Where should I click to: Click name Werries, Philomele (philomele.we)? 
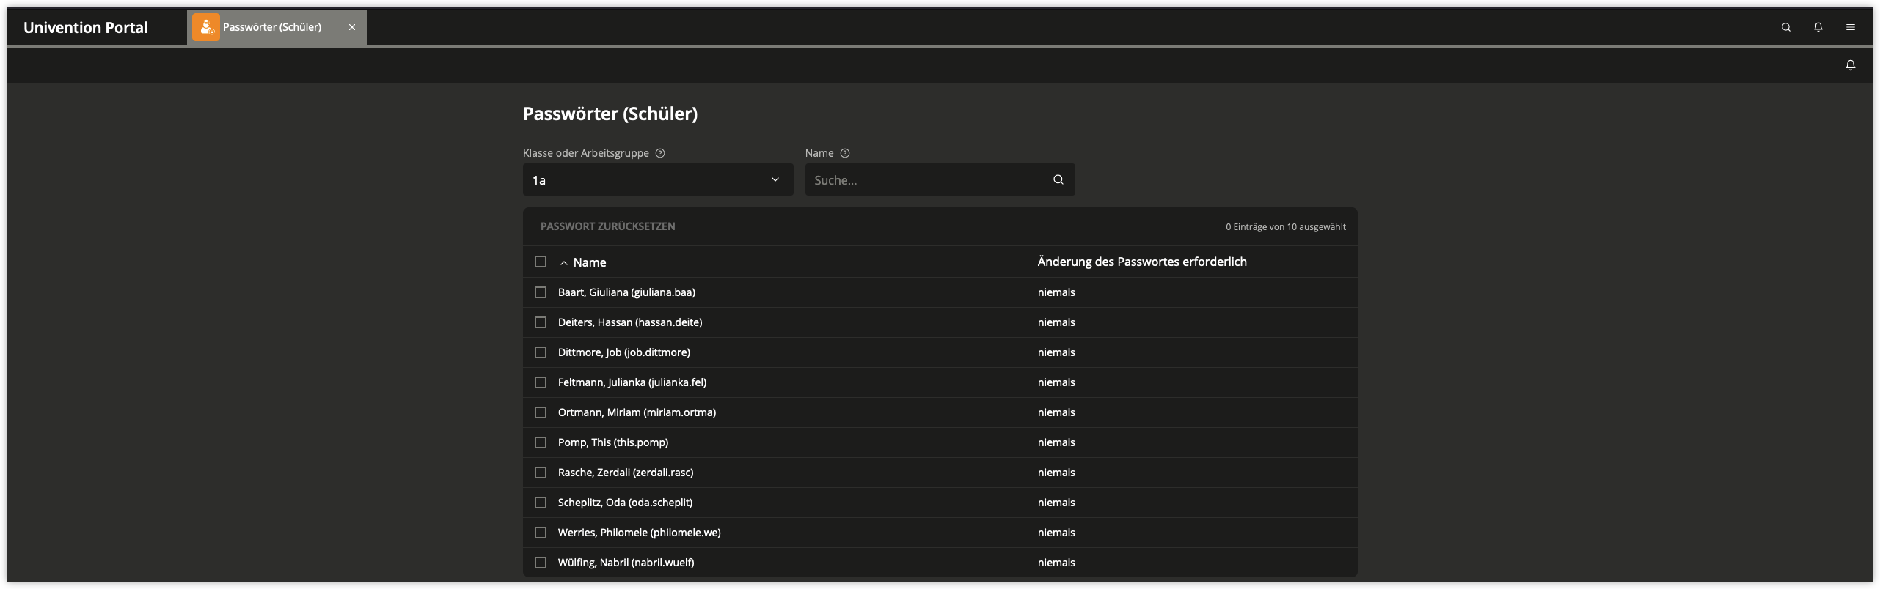(640, 533)
